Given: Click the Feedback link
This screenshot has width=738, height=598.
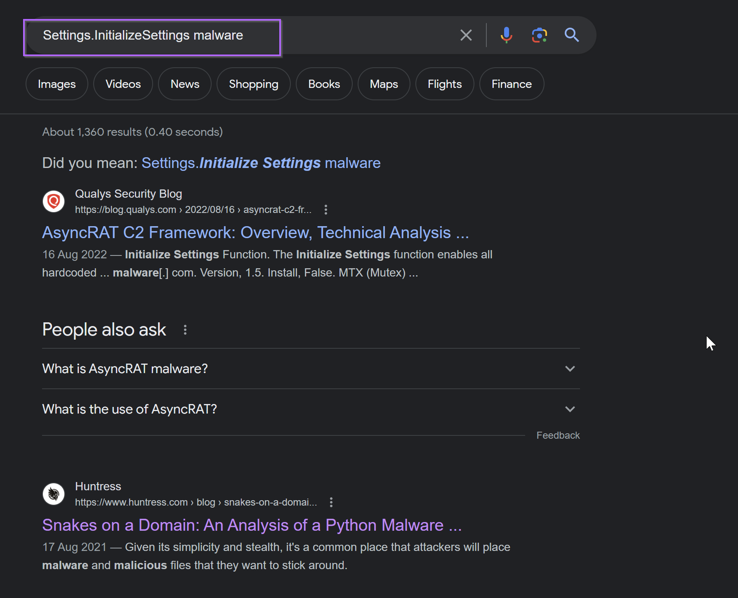Looking at the screenshot, I should pyautogui.click(x=558, y=435).
